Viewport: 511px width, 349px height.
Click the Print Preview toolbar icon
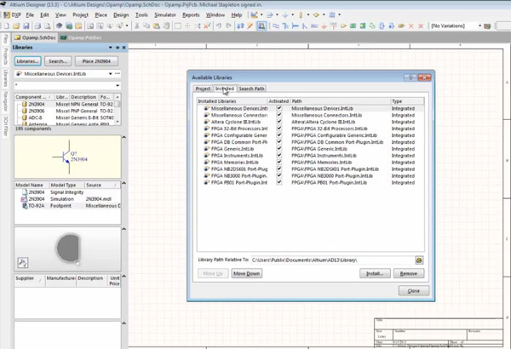tap(48, 26)
